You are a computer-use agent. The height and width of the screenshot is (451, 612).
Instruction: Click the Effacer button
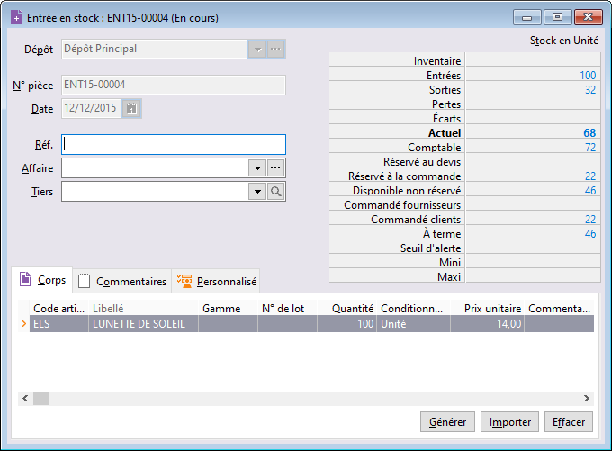click(x=569, y=422)
